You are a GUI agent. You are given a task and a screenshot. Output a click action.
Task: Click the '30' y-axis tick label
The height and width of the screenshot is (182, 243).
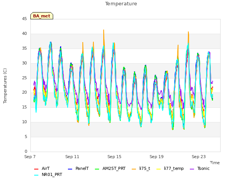click(x=24, y=63)
